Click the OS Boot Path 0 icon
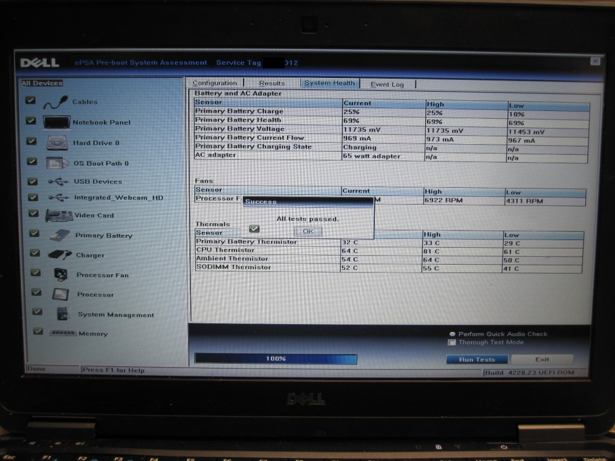The image size is (615, 461). pyautogui.click(x=57, y=163)
